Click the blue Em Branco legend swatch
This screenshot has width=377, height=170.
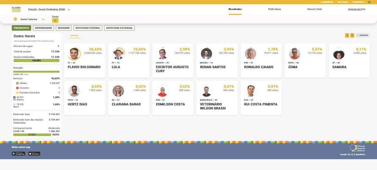coord(14,97)
